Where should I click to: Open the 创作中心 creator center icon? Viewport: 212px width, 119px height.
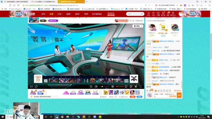(x=173, y=14)
